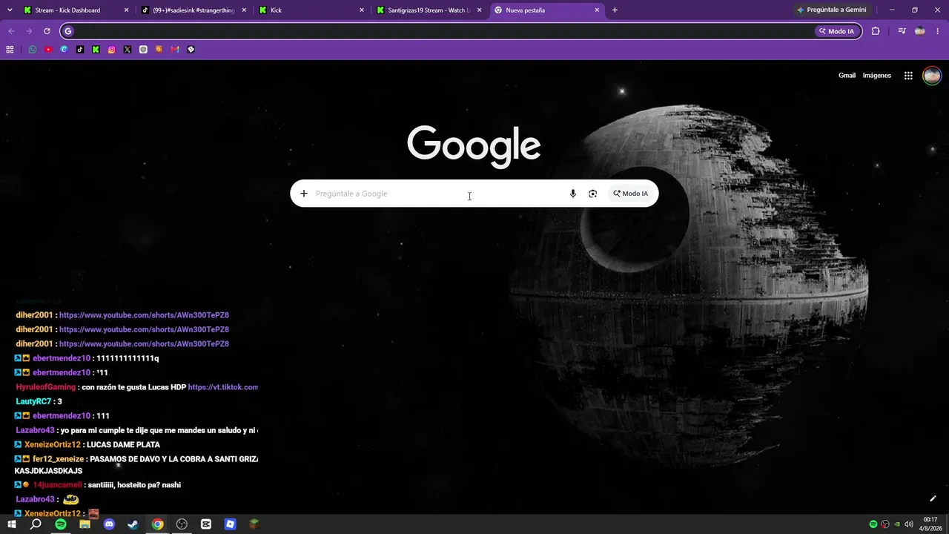
Task: Open the Google account avatar
Action: 932,76
